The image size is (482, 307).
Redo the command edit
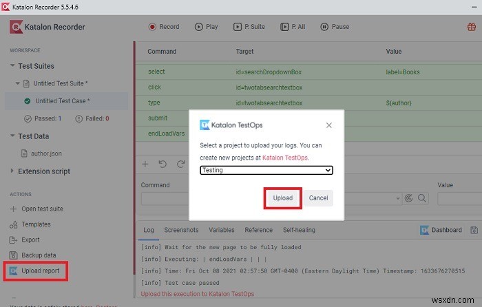click(180, 164)
